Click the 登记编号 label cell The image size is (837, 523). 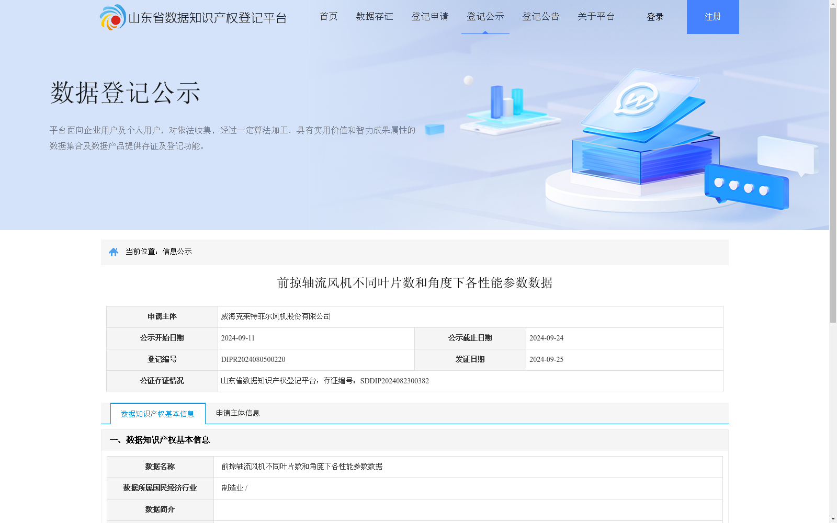point(162,360)
